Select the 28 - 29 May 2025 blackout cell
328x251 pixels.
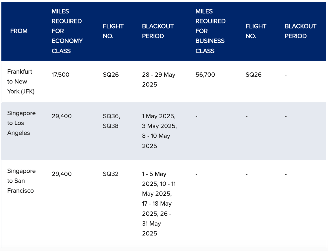click(159, 80)
